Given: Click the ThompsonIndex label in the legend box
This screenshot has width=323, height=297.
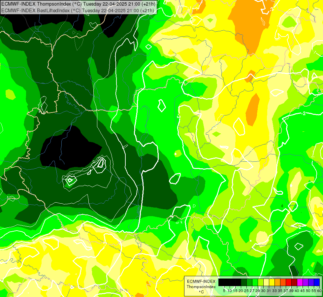Looking at the screenshot, I should [201, 287].
